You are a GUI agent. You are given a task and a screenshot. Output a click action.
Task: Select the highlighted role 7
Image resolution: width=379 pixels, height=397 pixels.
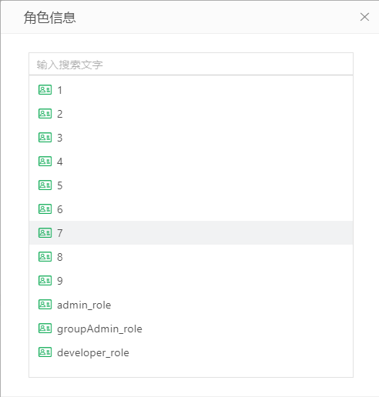click(191, 233)
